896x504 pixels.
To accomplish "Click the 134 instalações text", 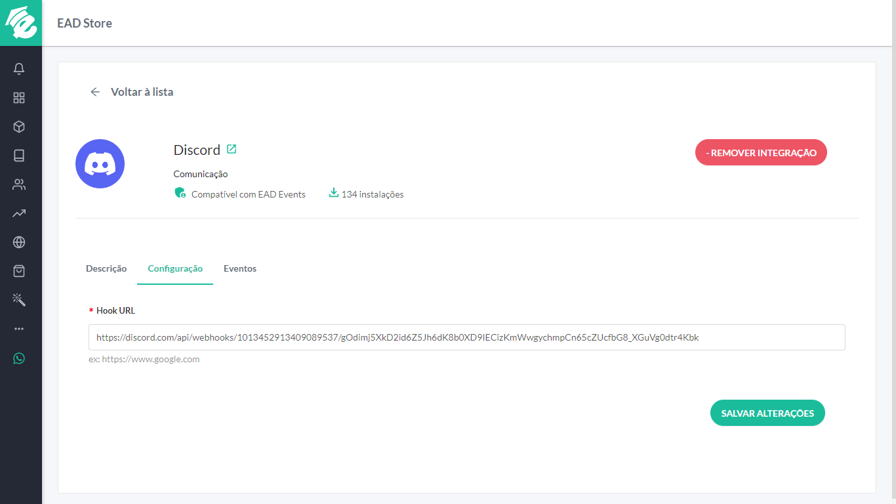I will 373,194.
